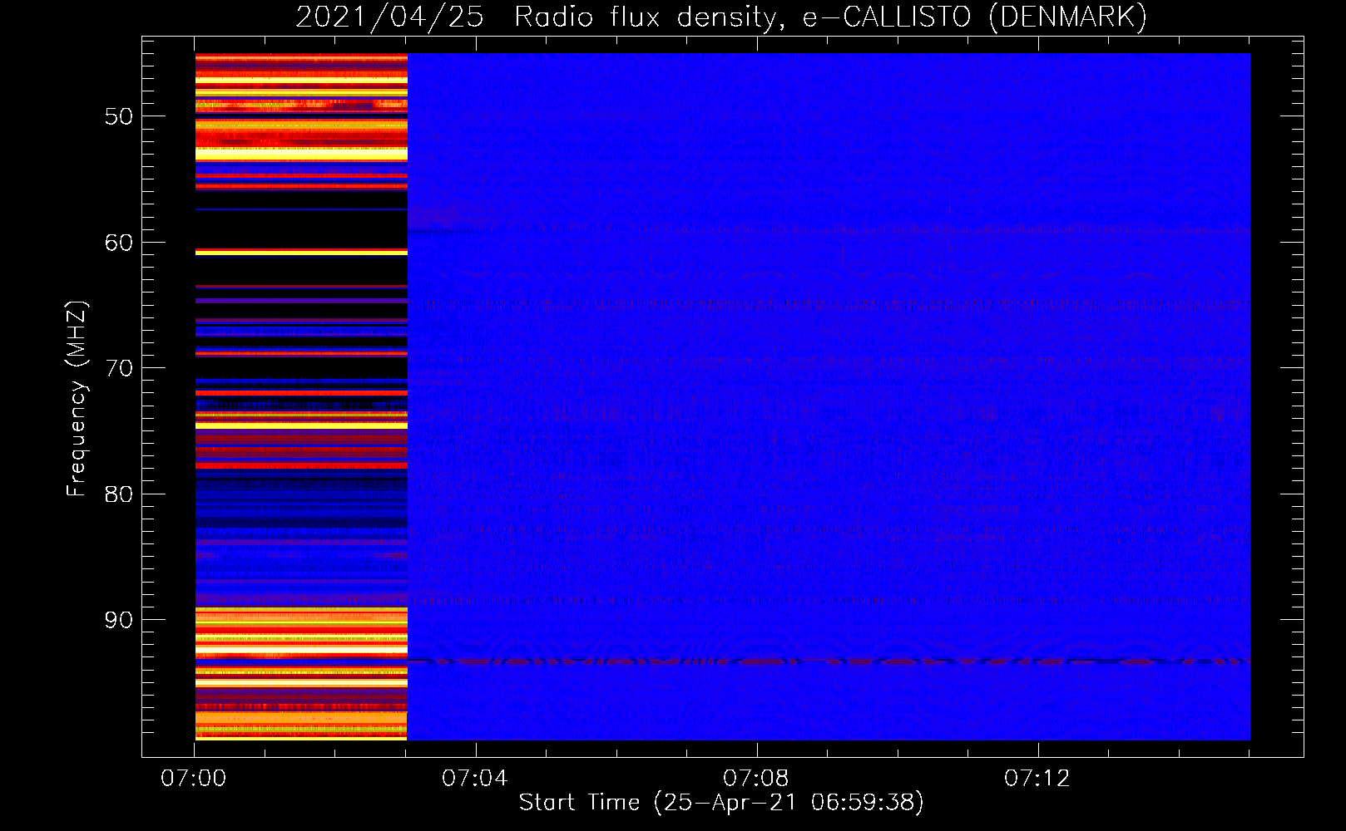This screenshot has width=1346, height=831.
Task: Click the 90 frequency axis label
Action: click(119, 620)
